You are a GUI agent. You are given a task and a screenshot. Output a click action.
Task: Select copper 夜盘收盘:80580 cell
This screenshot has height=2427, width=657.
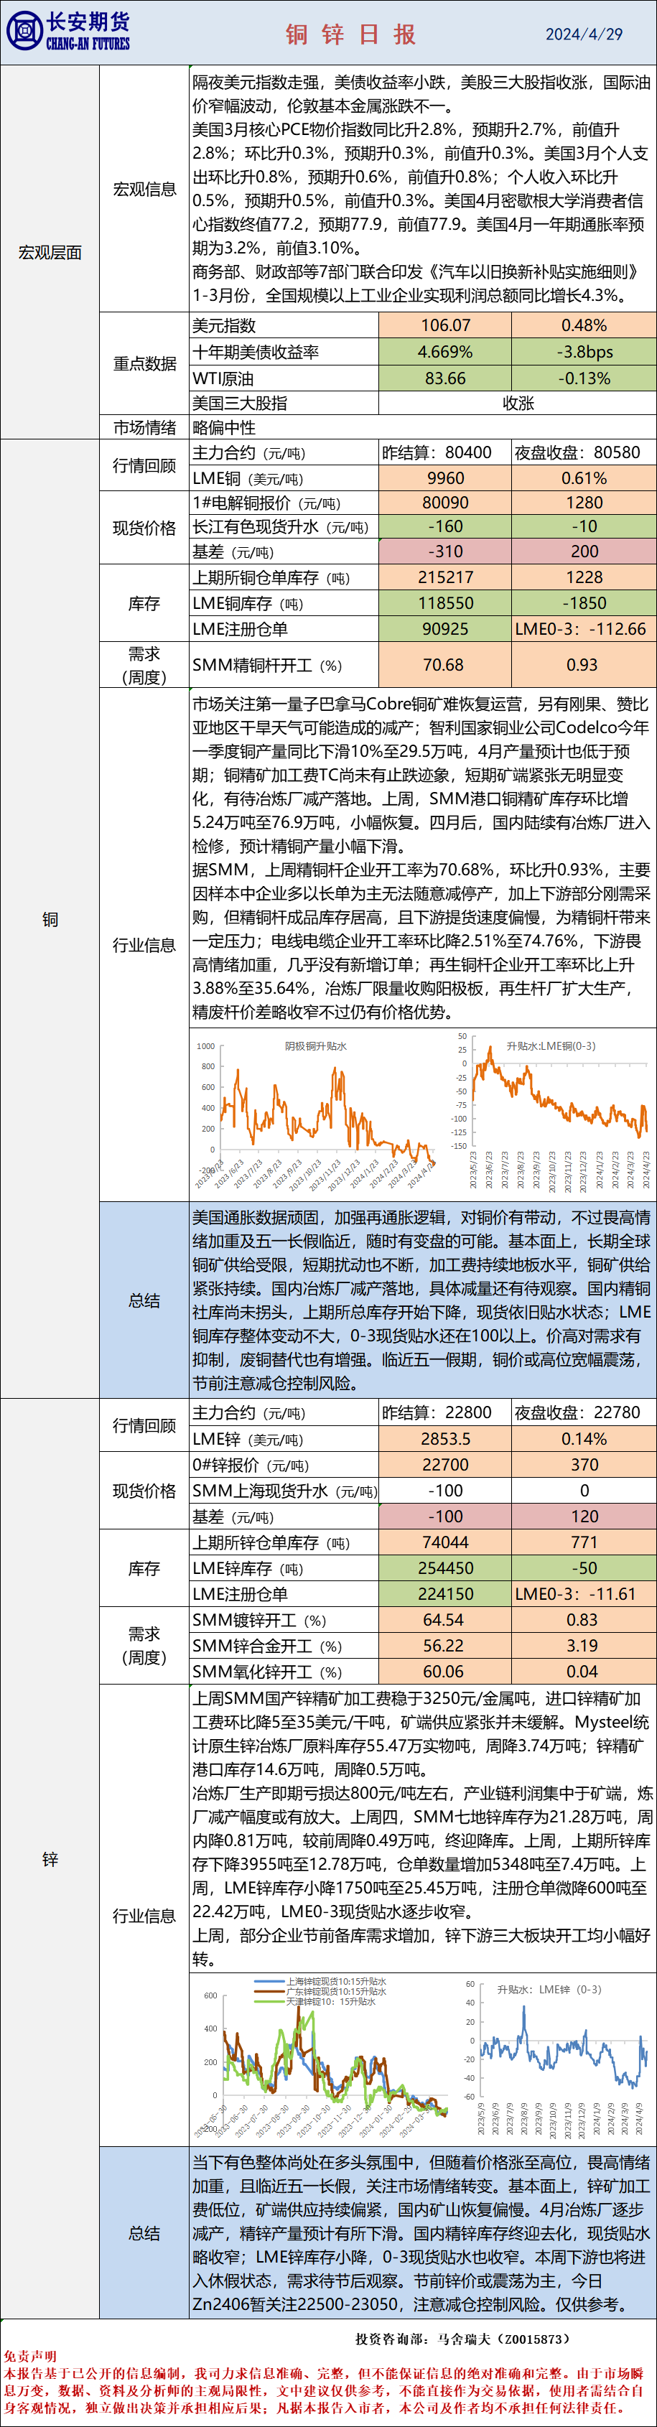584,452
